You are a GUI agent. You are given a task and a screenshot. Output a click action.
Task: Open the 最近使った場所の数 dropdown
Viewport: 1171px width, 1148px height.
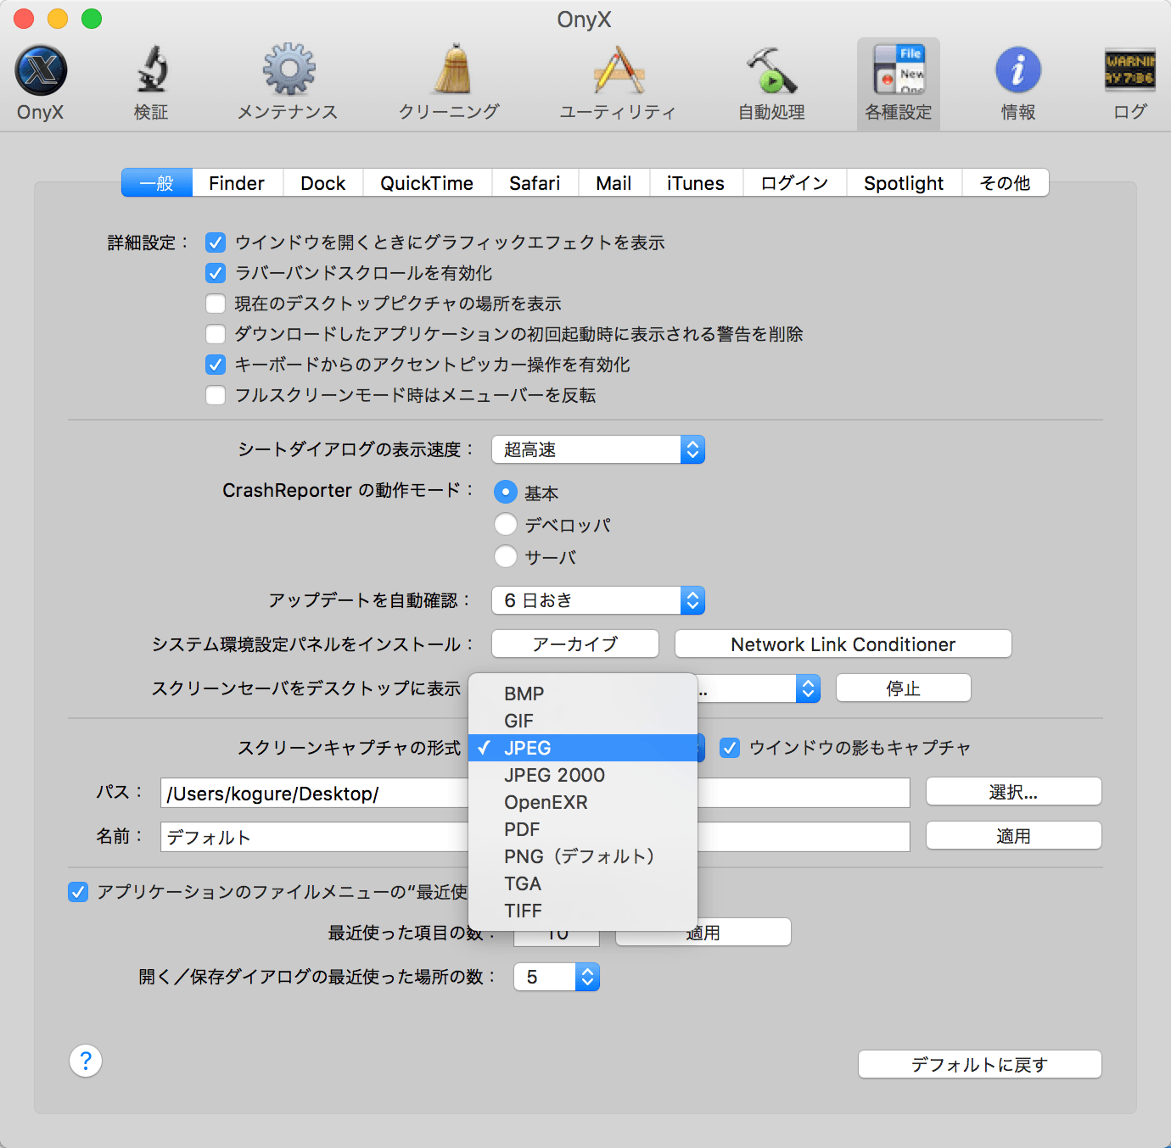point(557,977)
